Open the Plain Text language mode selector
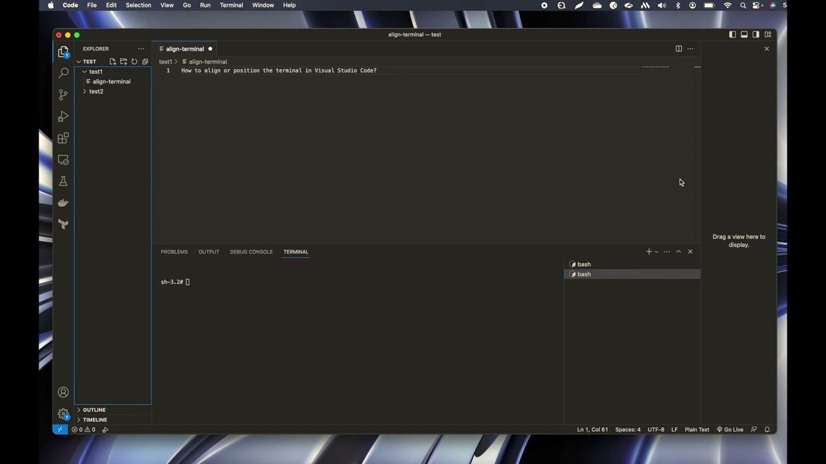Screen dimensions: 826x464 (x=697, y=429)
